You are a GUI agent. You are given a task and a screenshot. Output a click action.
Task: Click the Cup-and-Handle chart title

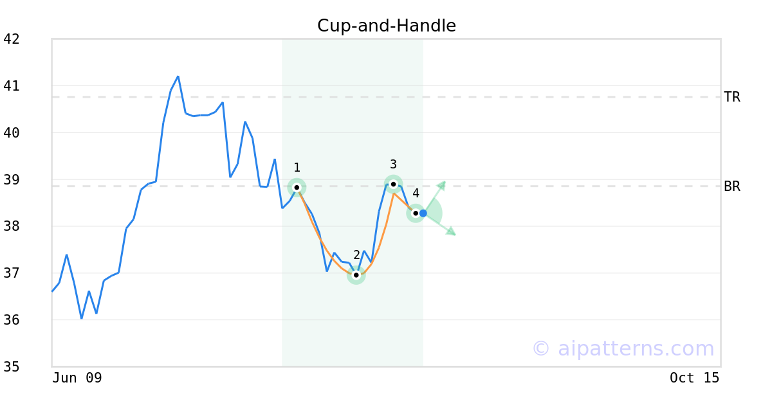tap(387, 26)
